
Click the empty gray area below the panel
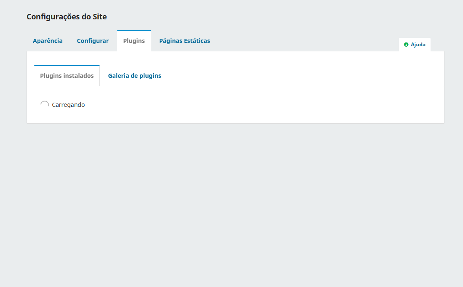(232, 202)
